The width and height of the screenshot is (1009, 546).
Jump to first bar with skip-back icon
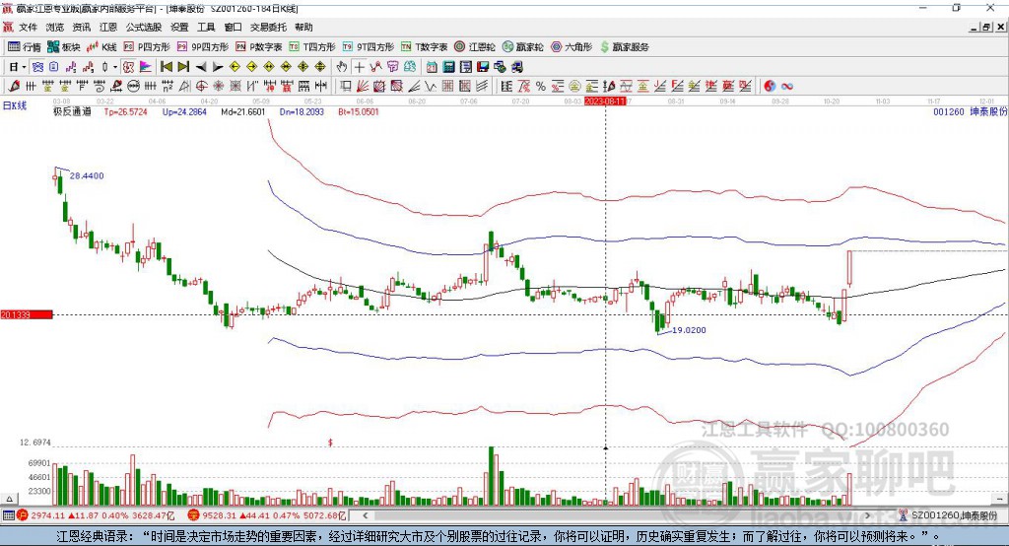click(166, 67)
